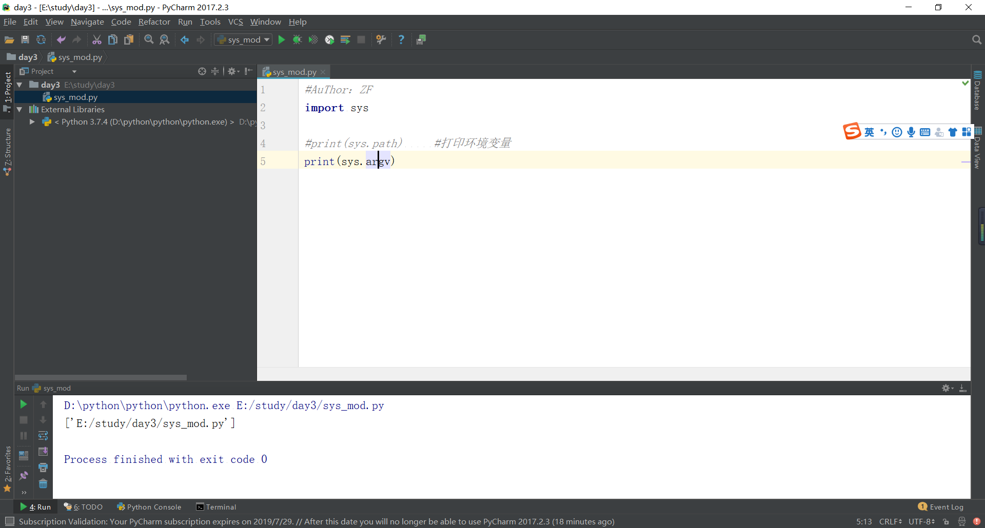Open the File menu
985x528 pixels.
pyautogui.click(x=10, y=22)
